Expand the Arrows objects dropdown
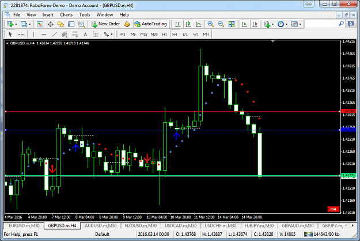This screenshot has width=360, height=241. point(112,35)
